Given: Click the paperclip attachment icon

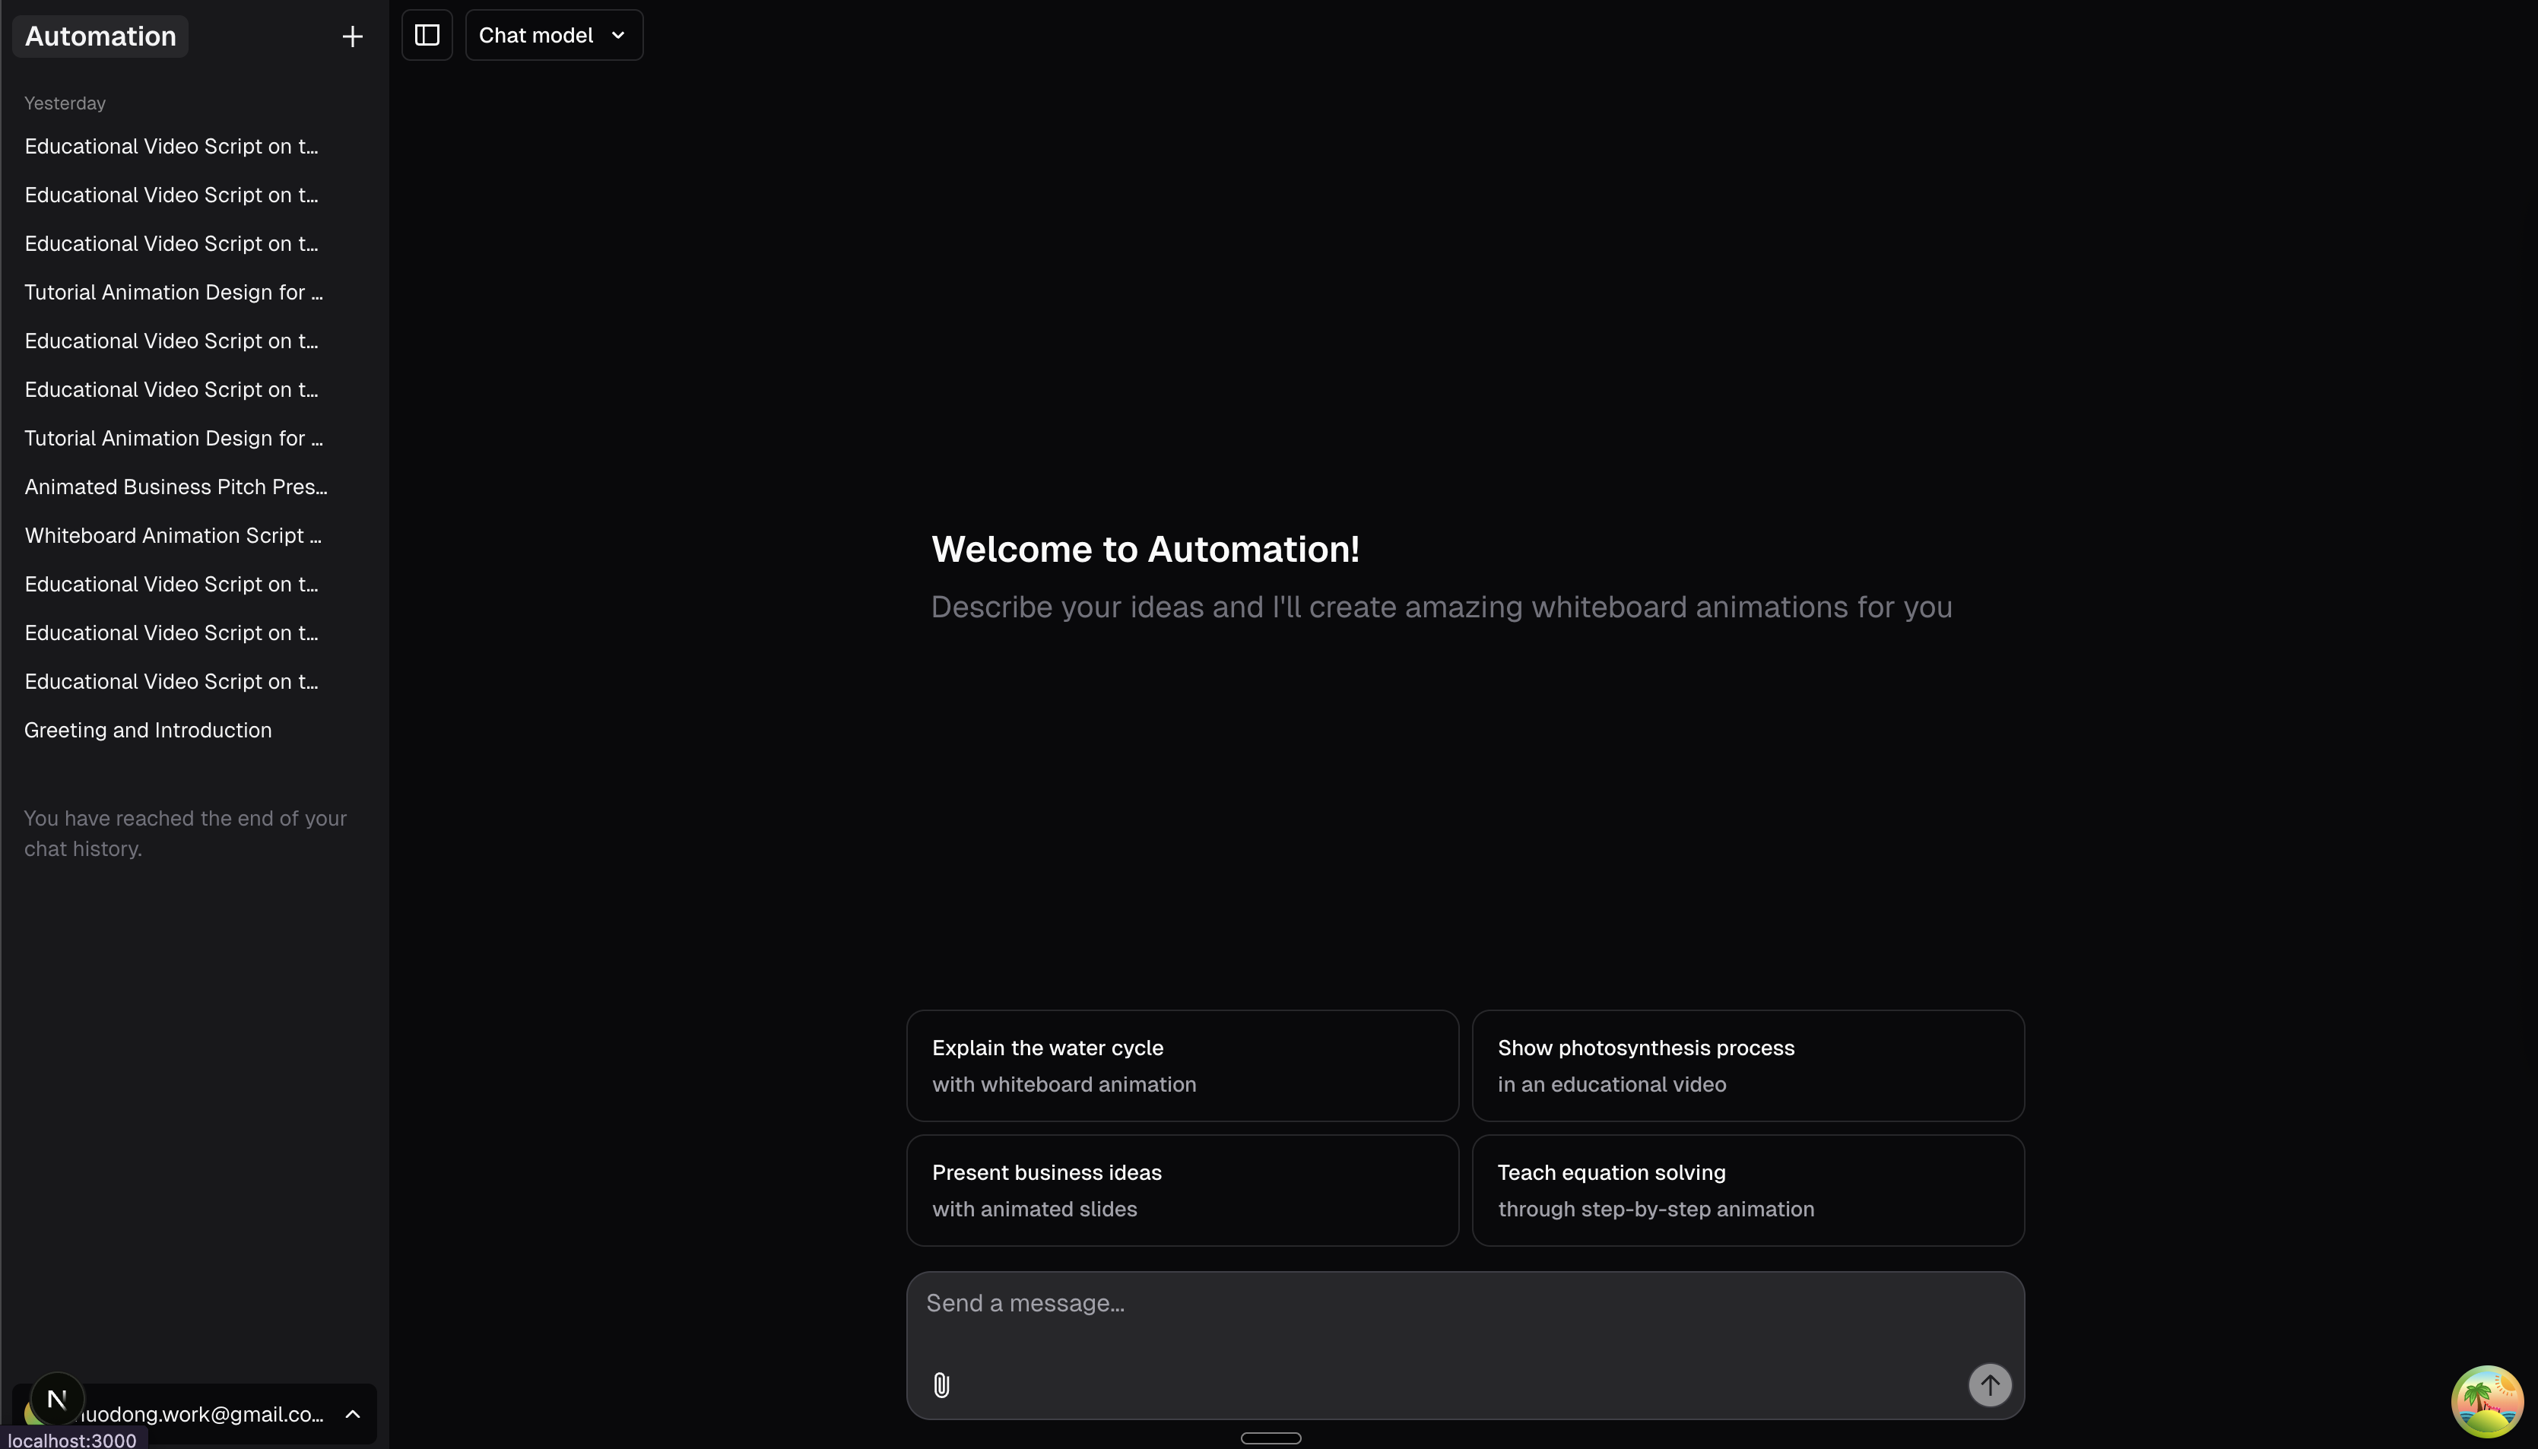Looking at the screenshot, I should (941, 1384).
